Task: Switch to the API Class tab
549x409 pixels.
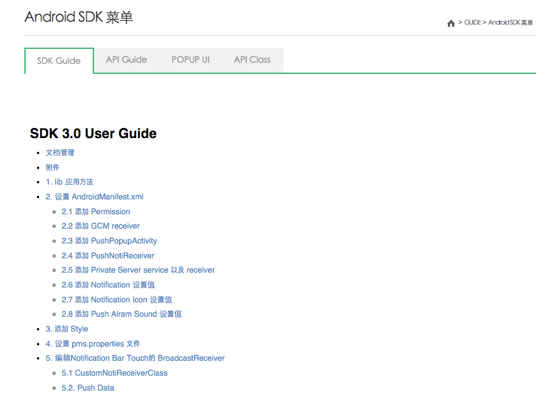Action: coord(252,60)
